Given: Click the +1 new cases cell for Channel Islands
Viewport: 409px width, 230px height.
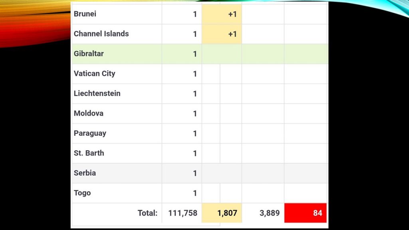Looking at the screenshot, I should [232, 34].
